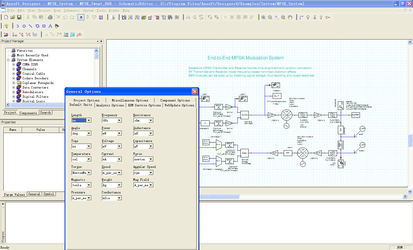Select the Draw Arc tool
The width and height of the screenshot is (413, 250).
point(17,26)
